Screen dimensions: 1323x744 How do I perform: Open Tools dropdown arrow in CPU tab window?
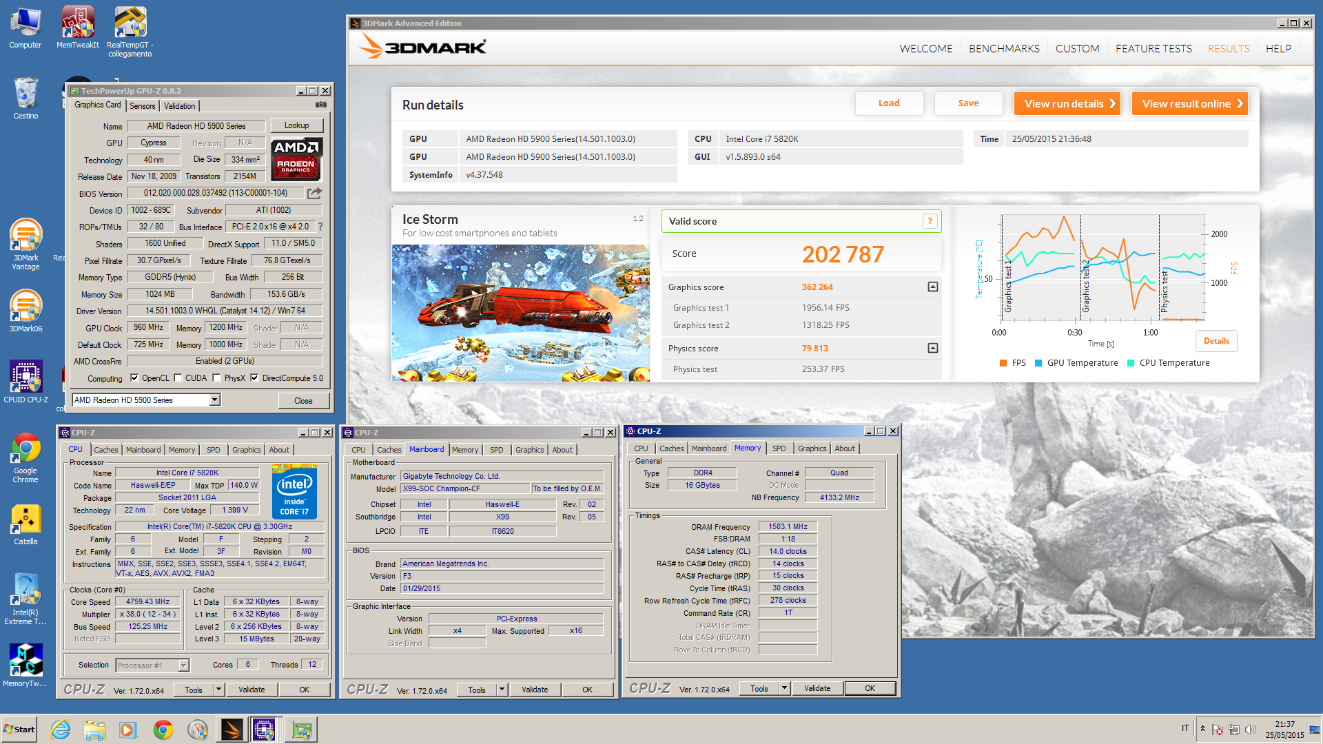coord(218,689)
